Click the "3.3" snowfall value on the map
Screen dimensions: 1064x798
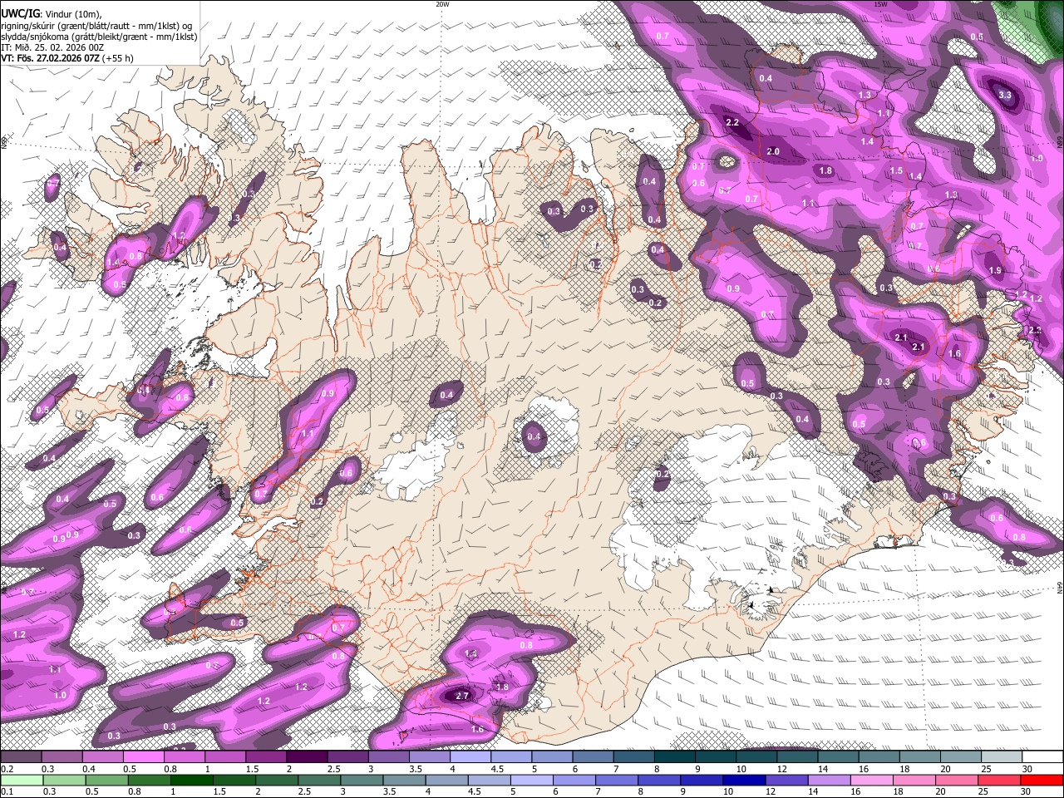(1005, 95)
